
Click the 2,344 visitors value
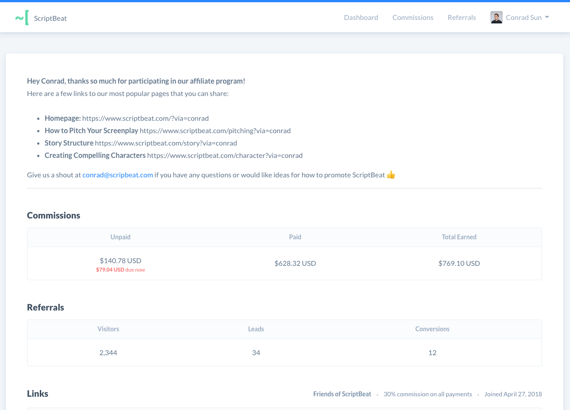point(108,353)
